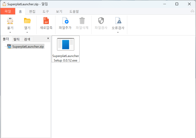This screenshot has height=138, width=196.
Task: Switch to the 편집 ribbon tab
Action: [32, 12]
